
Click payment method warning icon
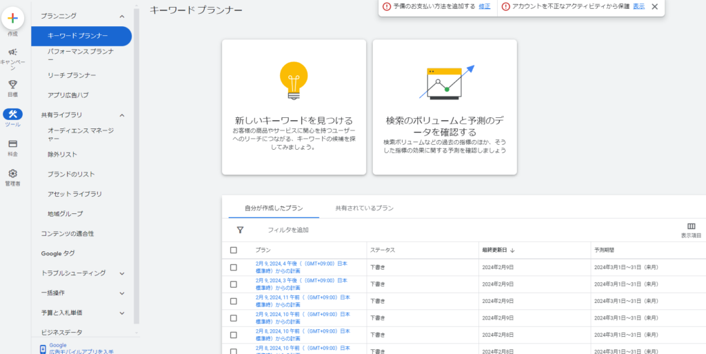click(386, 6)
